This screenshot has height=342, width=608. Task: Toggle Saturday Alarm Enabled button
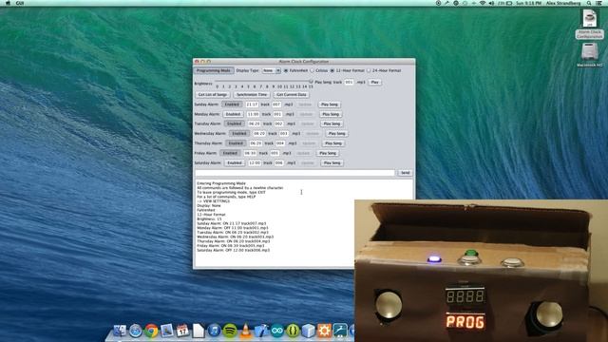coord(235,163)
